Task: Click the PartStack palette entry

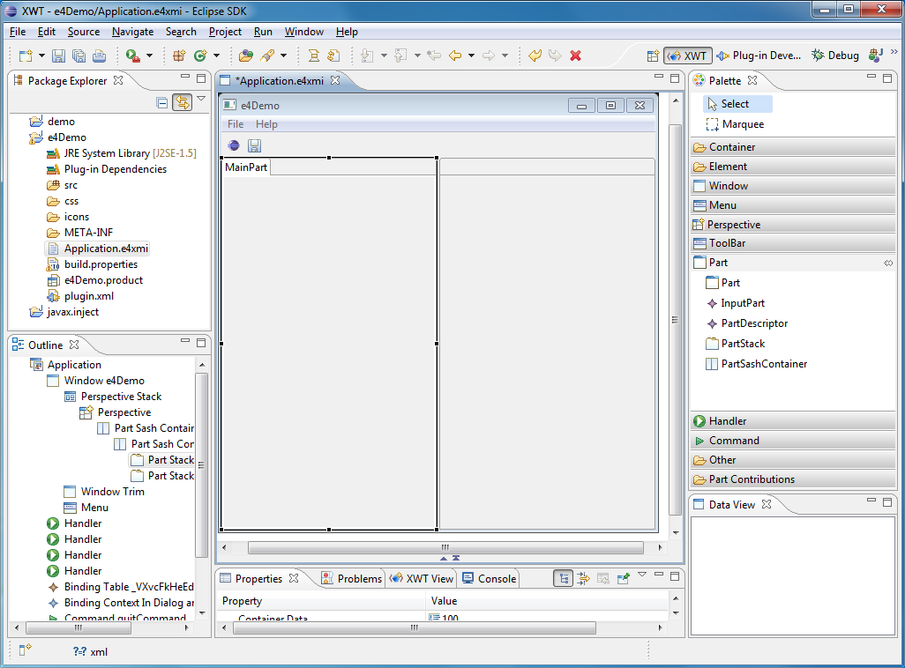Action: coord(743,344)
